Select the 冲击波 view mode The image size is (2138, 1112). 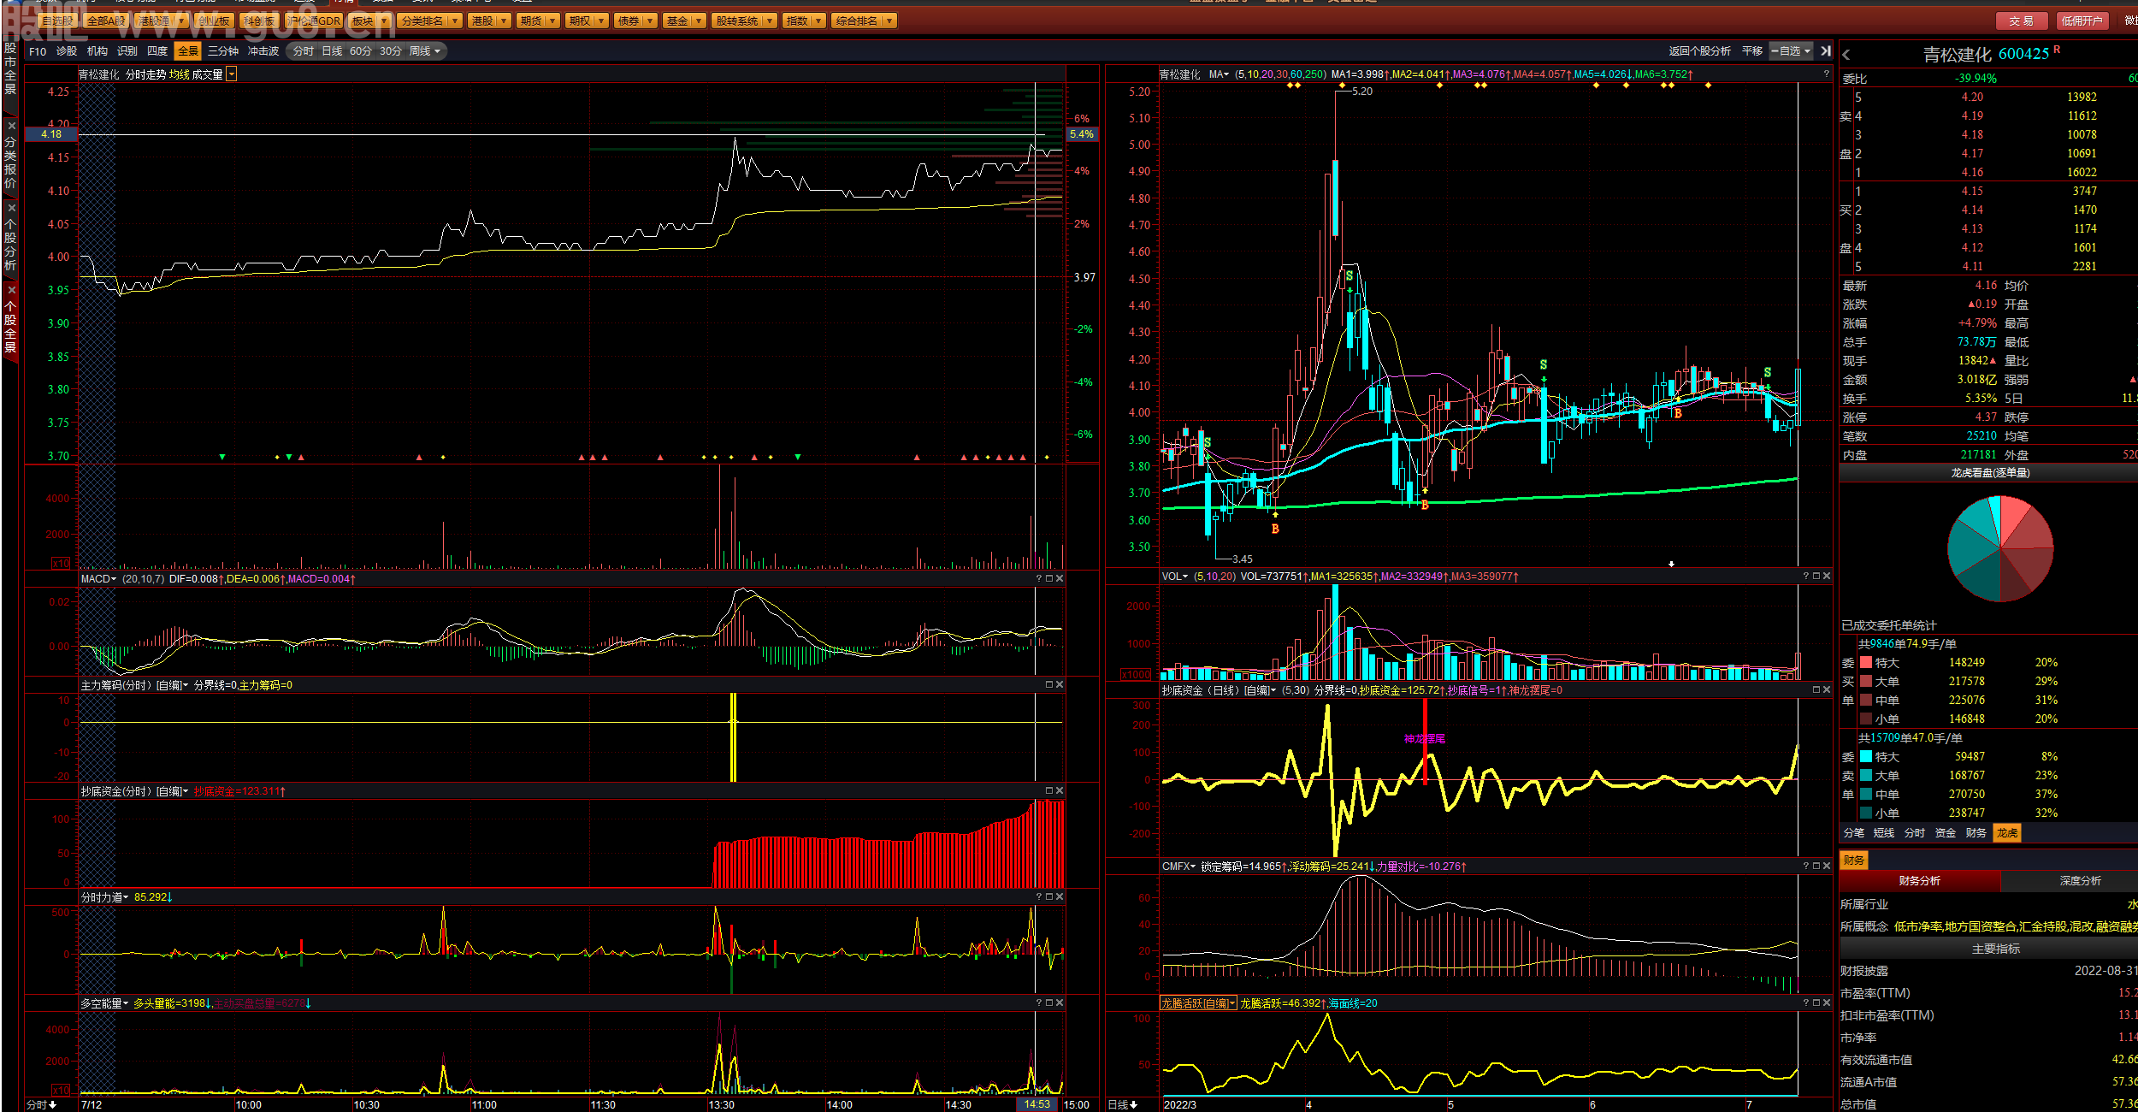tap(263, 51)
